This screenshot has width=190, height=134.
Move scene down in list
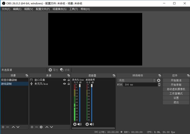pos(18,127)
